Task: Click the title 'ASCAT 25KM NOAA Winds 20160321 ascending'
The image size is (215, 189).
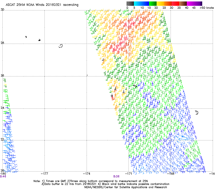Action: click(x=42, y=5)
